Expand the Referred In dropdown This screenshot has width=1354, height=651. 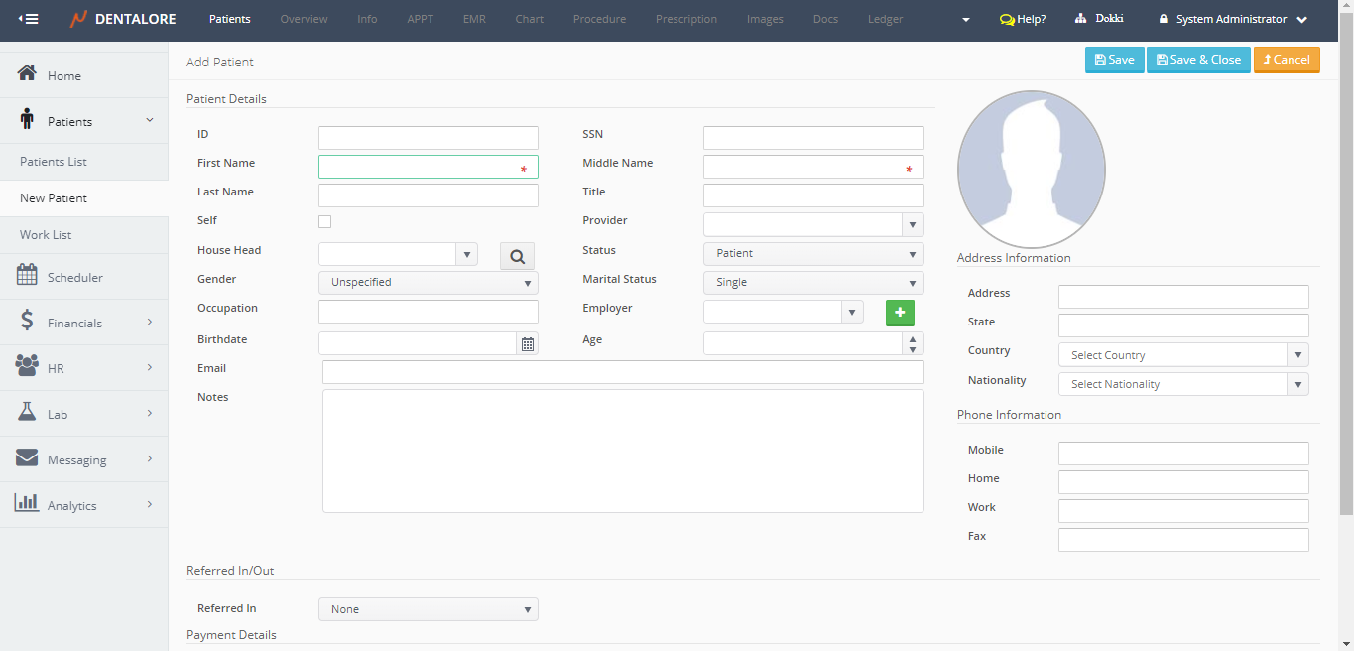point(429,609)
